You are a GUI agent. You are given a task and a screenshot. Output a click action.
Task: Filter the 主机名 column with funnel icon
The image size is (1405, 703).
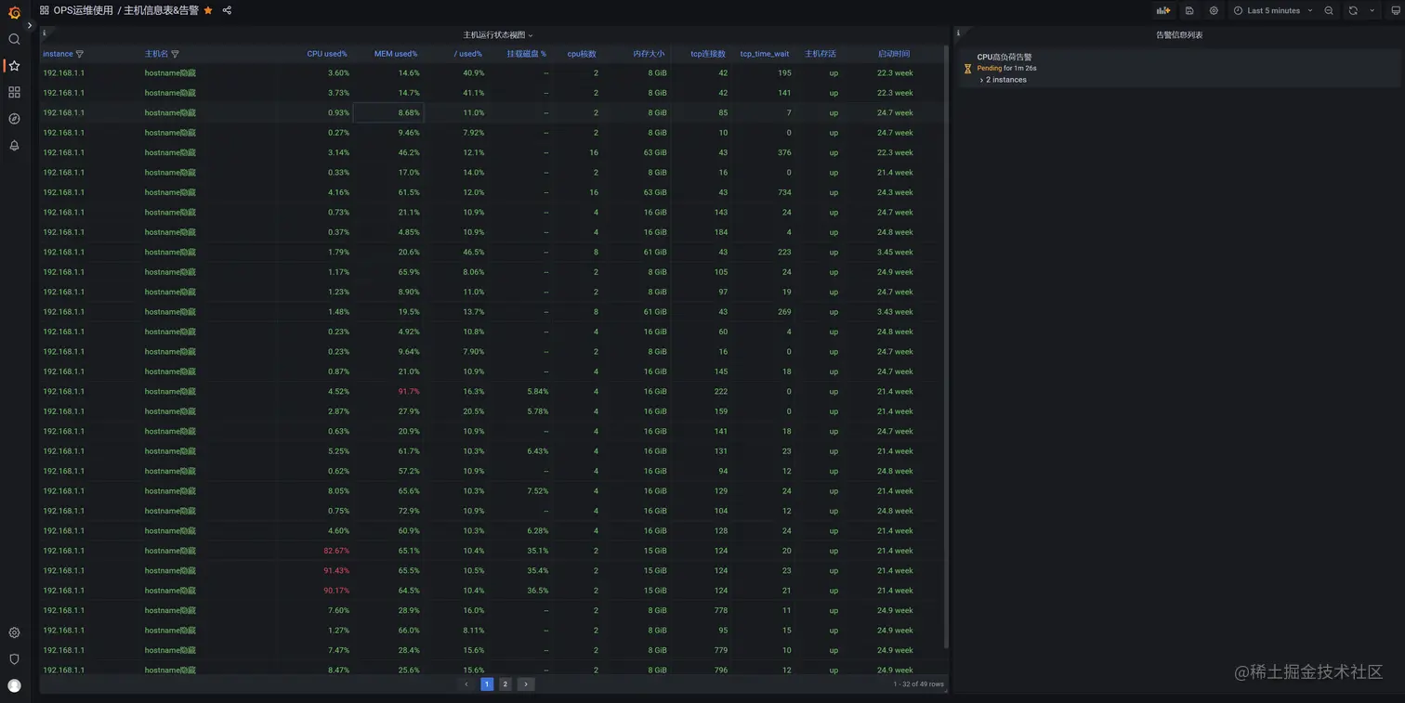[x=175, y=54]
